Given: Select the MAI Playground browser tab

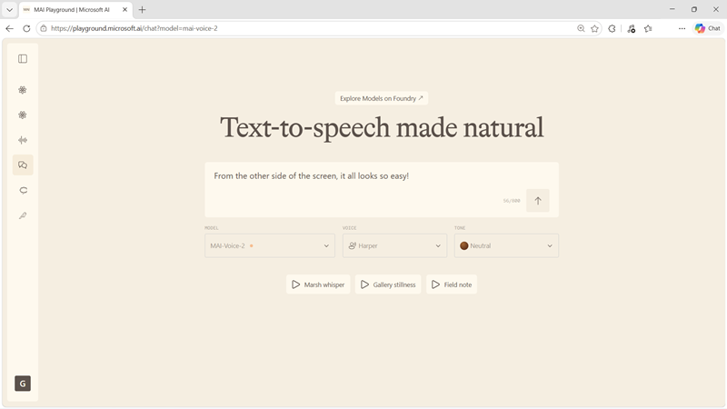Looking at the screenshot, I should tap(75, 10).
